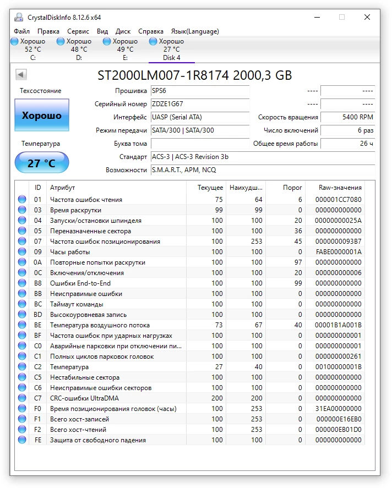This screenshot has height=488, width=392.
Task: Click status circle for attribute BF
Action: (22, 335)
